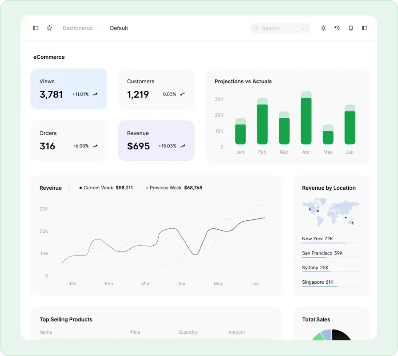
Task: Open the Customers stat card
Action: tap(156, 89)
